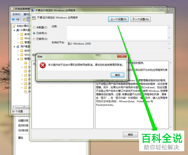Expand the Win folder under 计算机配置

tap(18, 38)
